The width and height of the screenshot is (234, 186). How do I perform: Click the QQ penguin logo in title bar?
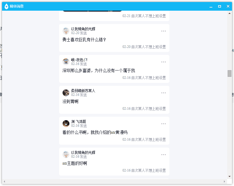(x=6, y=6)
